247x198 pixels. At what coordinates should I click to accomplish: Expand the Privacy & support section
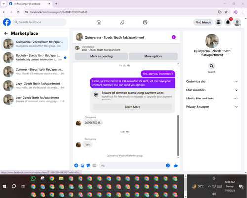212,107
